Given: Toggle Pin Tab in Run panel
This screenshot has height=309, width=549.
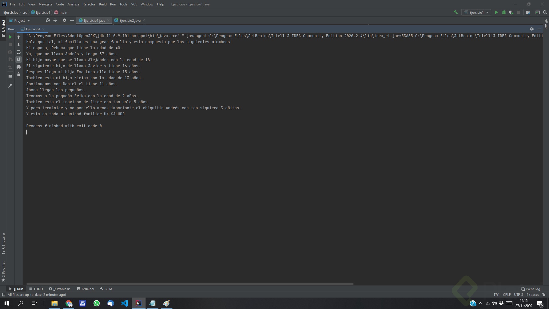Looking at the screenshot, I should tap(10, 86).
